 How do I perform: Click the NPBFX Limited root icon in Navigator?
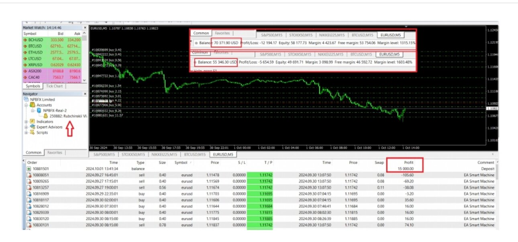click(x=27, y=99)
